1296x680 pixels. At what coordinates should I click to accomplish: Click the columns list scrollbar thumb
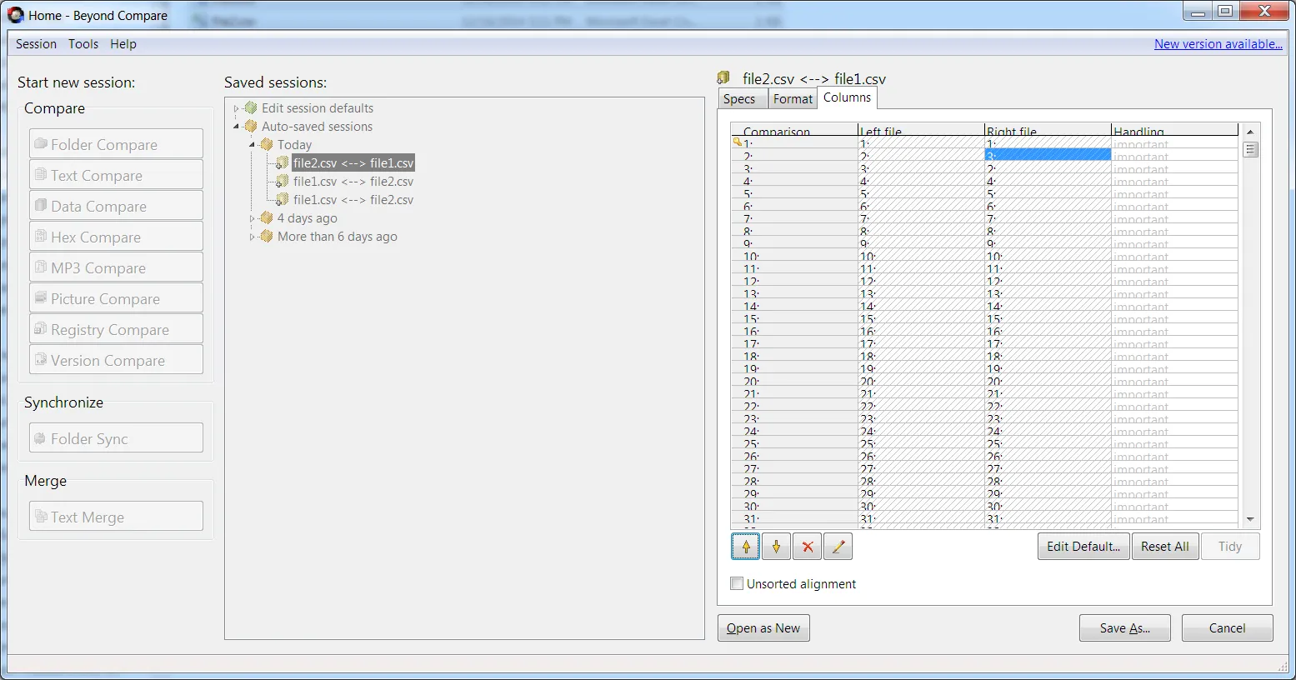click(1250, 150)
